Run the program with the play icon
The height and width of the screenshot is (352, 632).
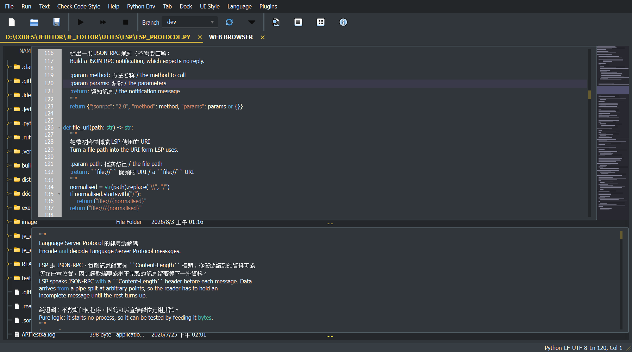tap(81, 22)
